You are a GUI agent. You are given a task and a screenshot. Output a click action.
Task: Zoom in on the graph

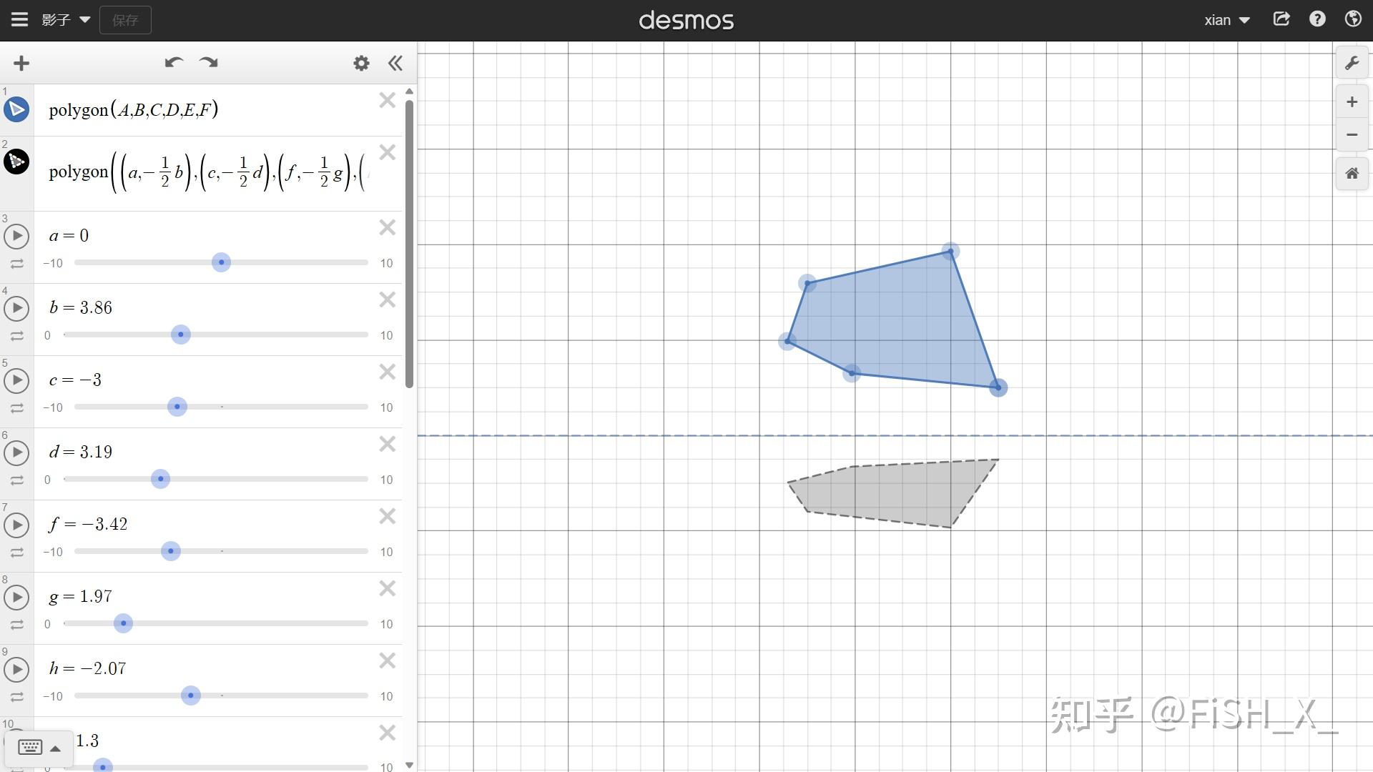click(1352, 102)
